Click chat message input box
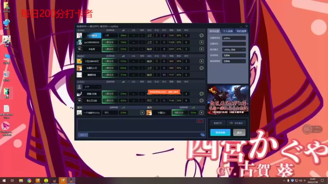Screen dimensions: 328x184 click(x=144, y=135)
